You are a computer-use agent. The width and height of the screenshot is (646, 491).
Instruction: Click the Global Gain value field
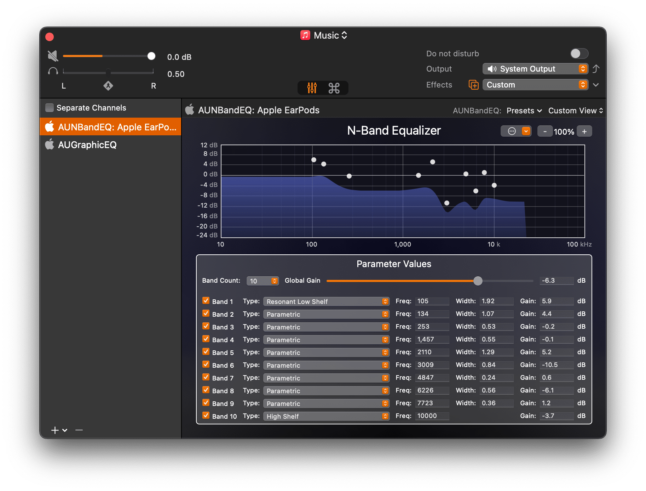tap(556, 281)
